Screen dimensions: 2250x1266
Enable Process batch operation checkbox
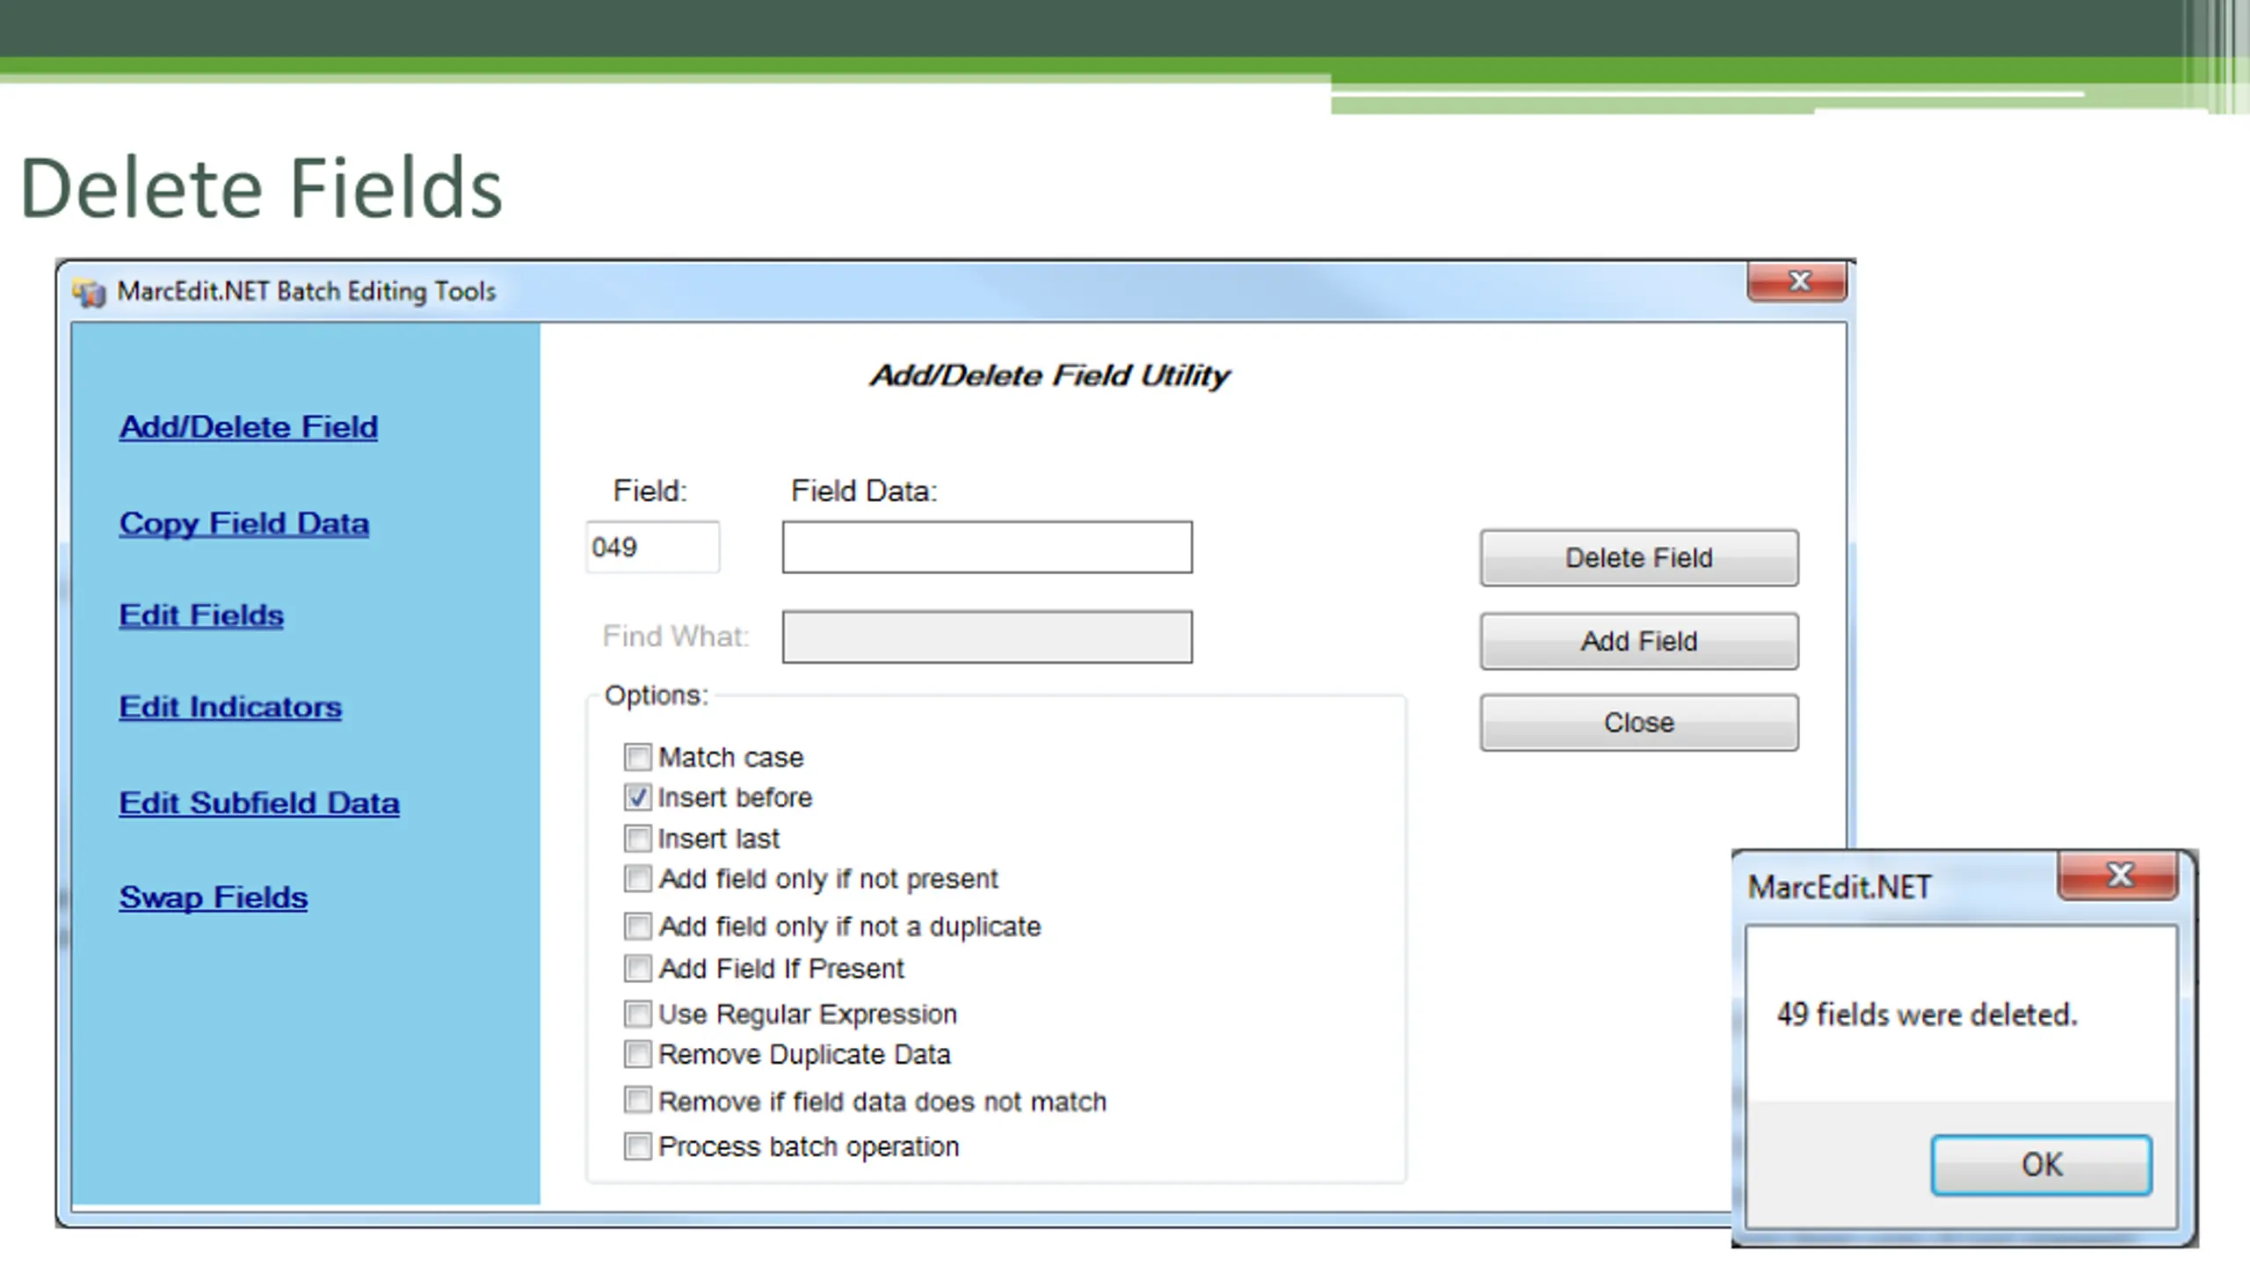pyautogui.click(x=638, y=1146)
